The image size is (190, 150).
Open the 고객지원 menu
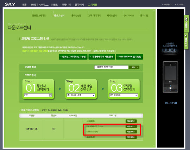(x=93, y=5)
